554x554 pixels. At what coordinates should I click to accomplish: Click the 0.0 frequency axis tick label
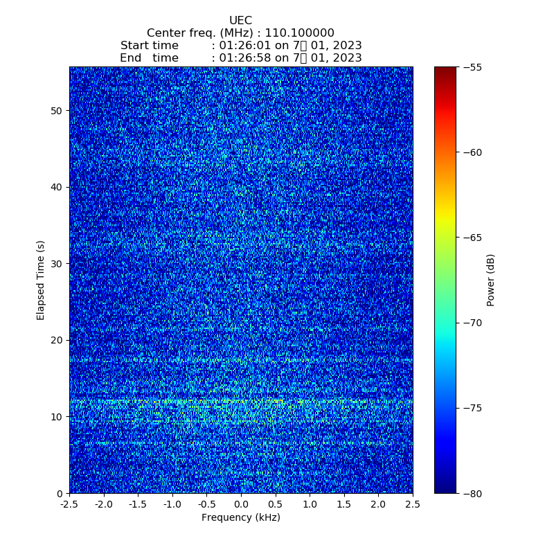241,505
